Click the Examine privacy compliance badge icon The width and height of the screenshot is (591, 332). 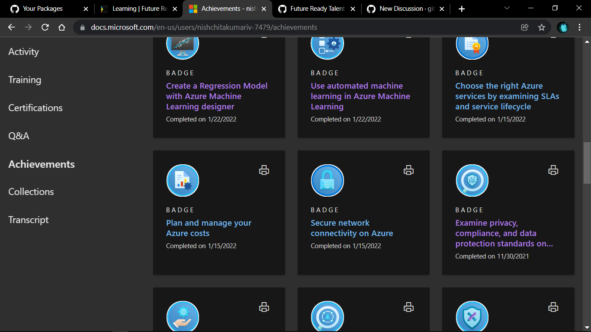472,181
